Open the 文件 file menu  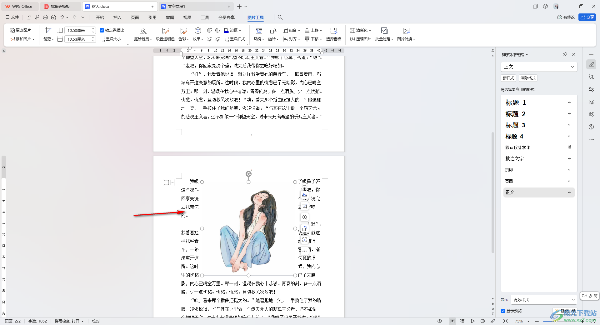(12, 17)
